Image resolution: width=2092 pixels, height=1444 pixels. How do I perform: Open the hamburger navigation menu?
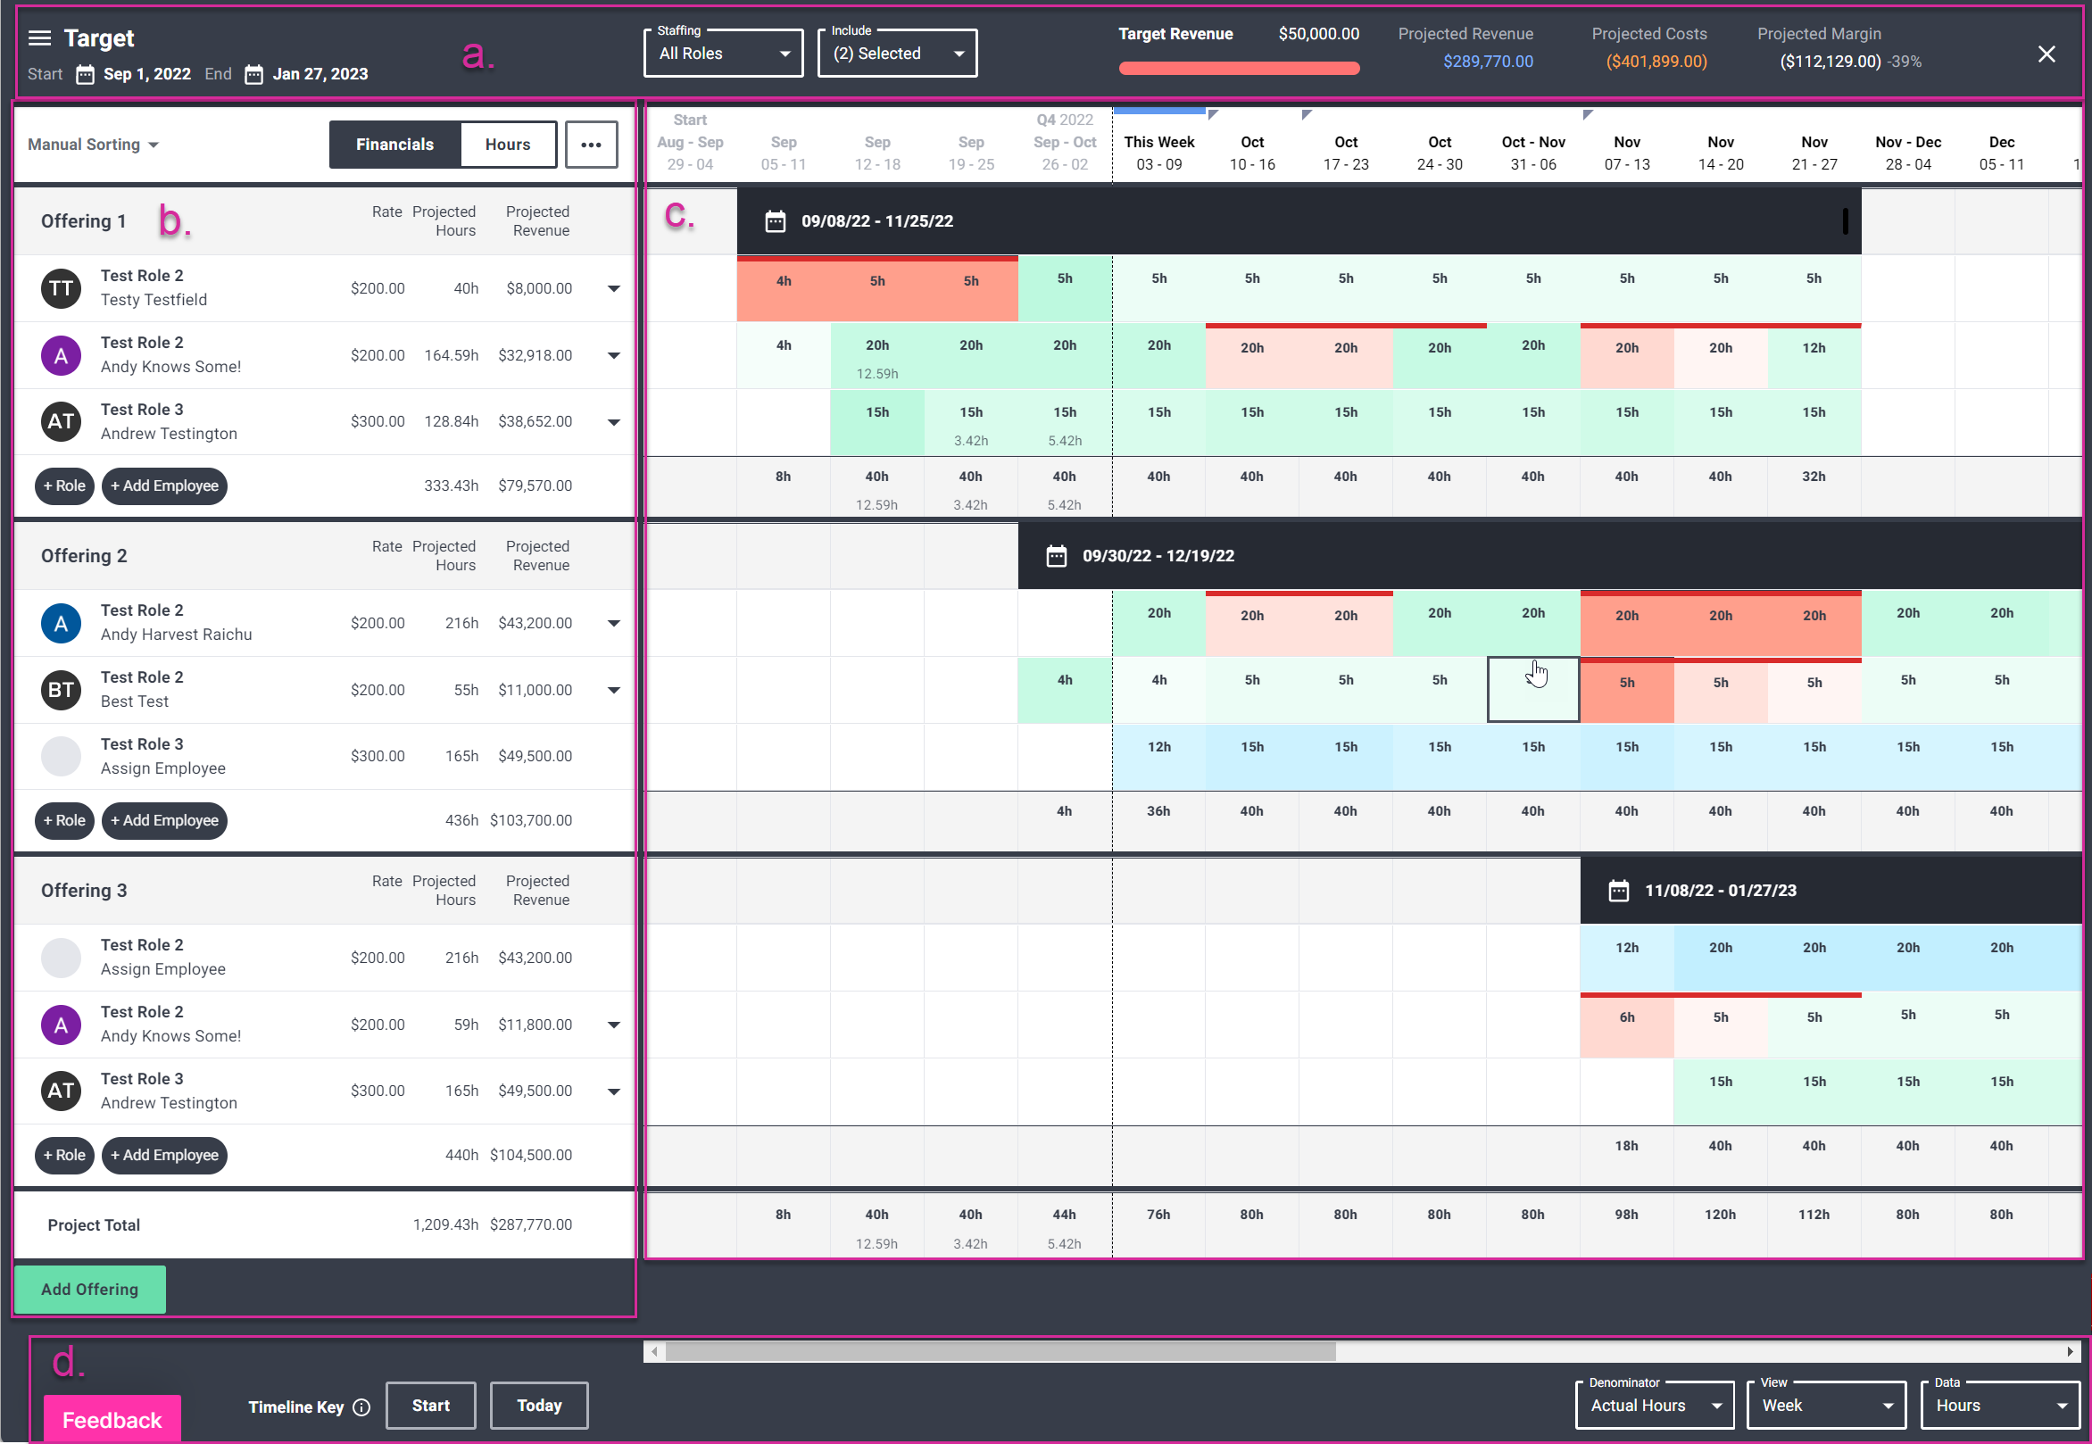38,38
